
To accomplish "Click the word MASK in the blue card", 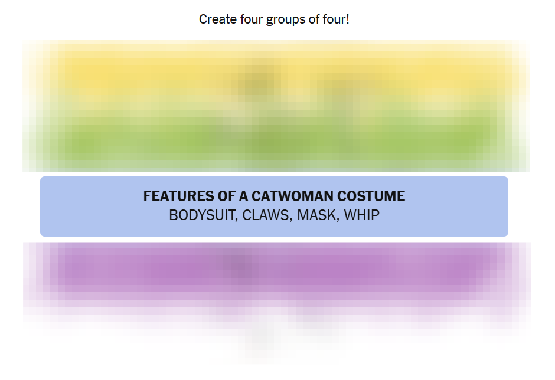I will pos(316,215).
